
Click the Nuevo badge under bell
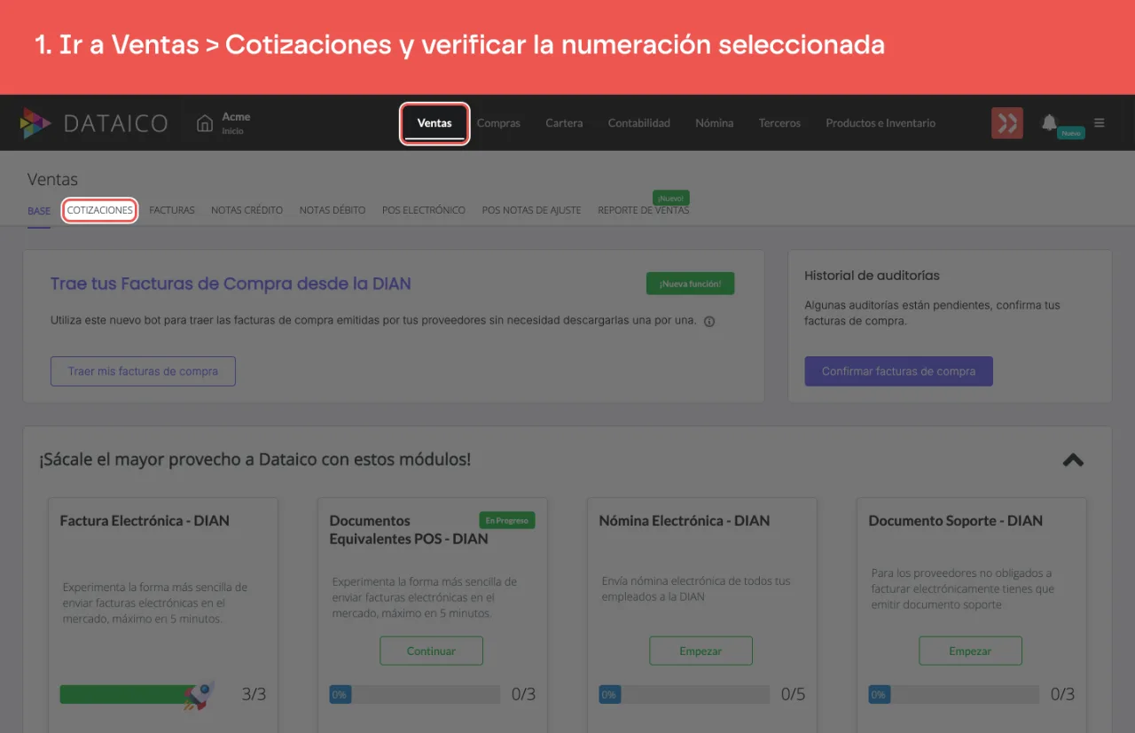1071,133
